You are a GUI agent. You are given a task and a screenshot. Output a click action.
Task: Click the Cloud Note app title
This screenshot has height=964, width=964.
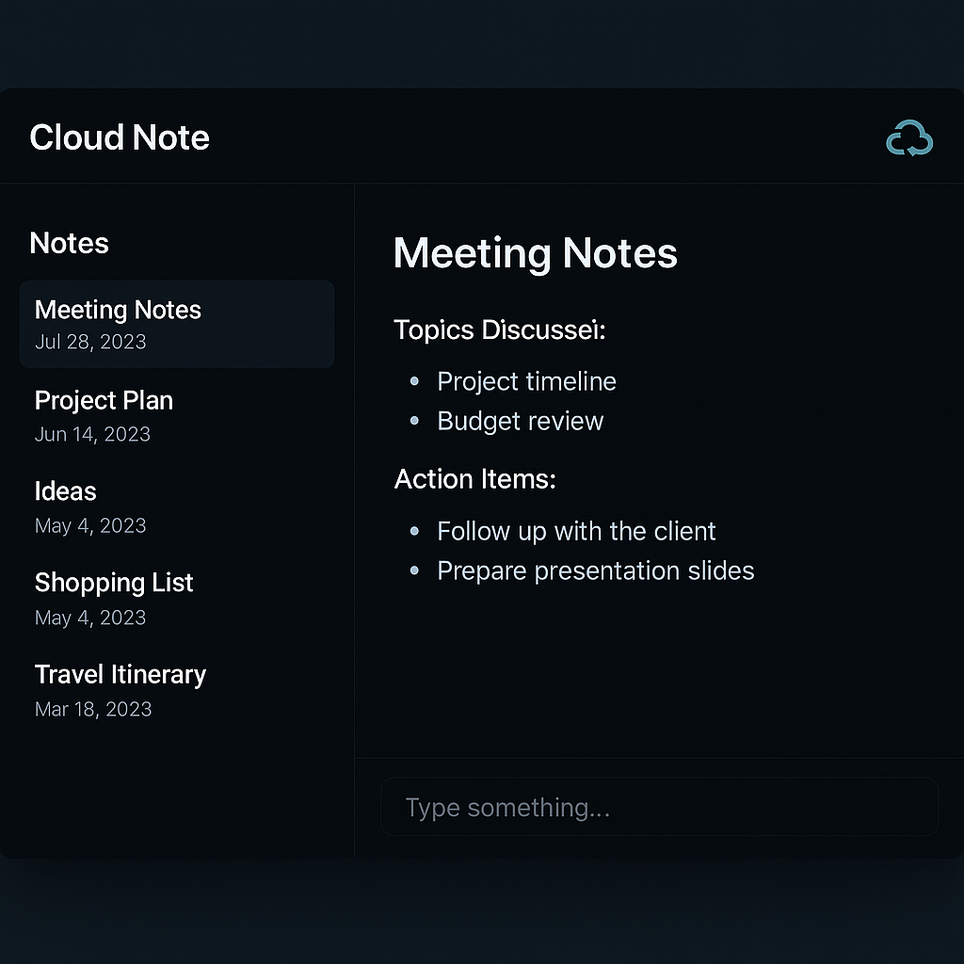[x=120, y=137]
